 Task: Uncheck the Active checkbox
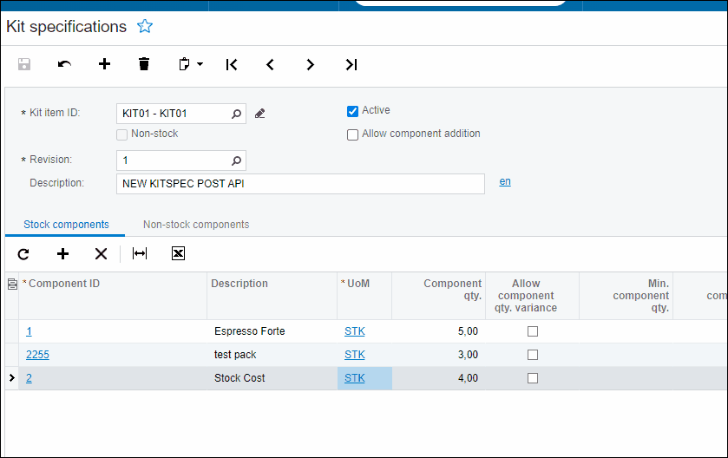coord(352,111)
